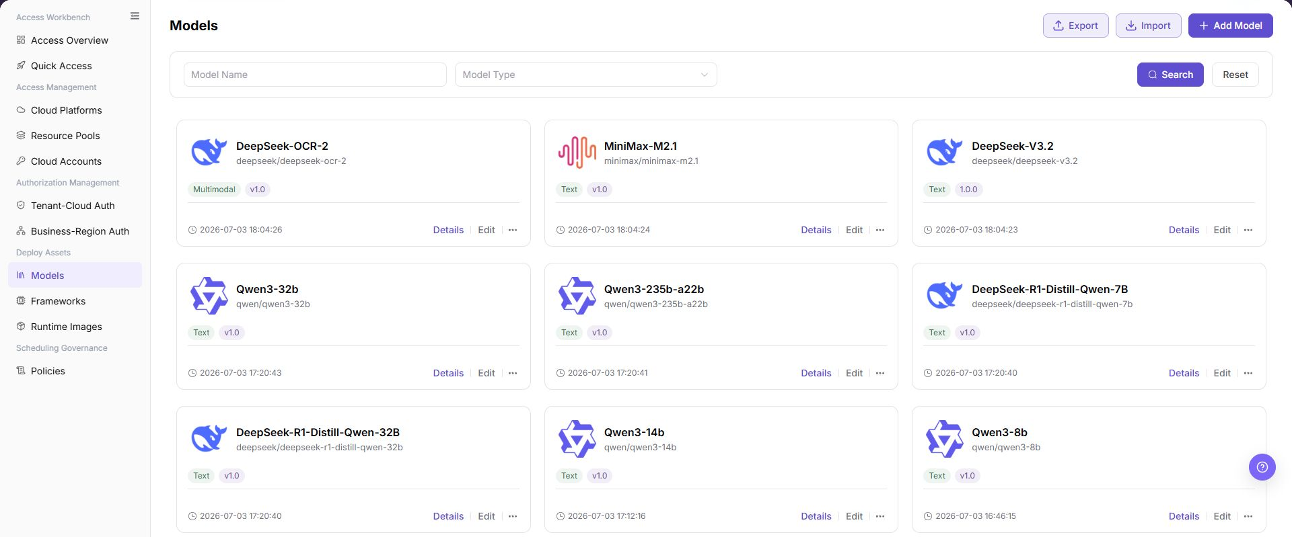Image resolution: width=1292 pixels, height=537 pixels.
Task: Open more actions for Qwen3-32b
Action: click(x=513, y=373)
